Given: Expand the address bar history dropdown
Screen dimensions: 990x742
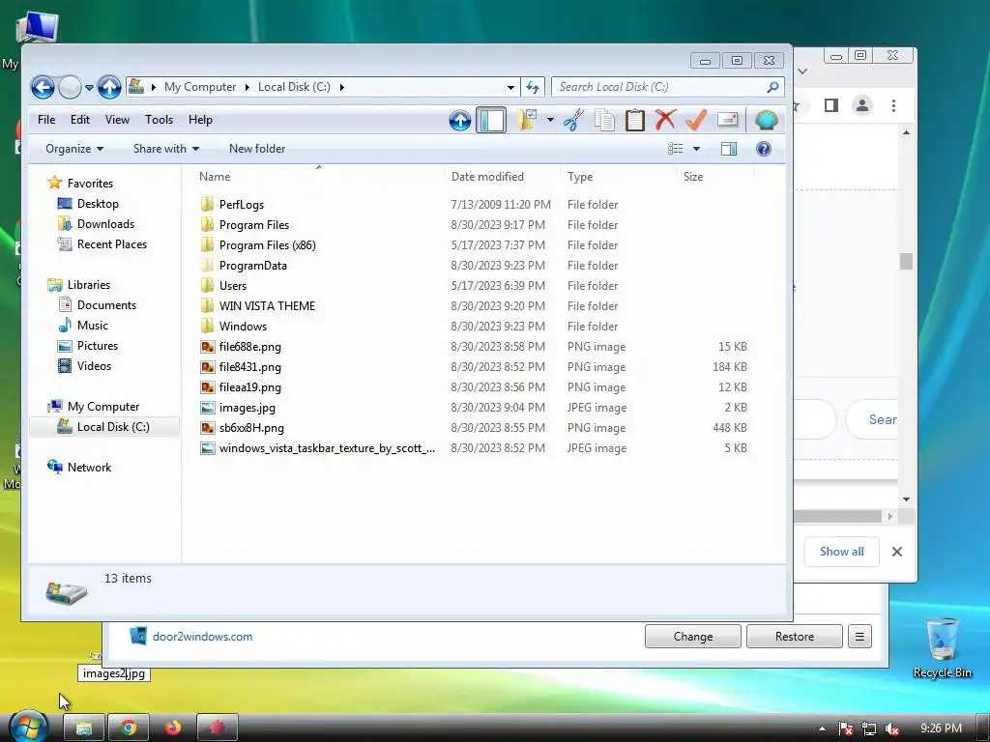Looking at the screenshot, I should click(510, 87).
